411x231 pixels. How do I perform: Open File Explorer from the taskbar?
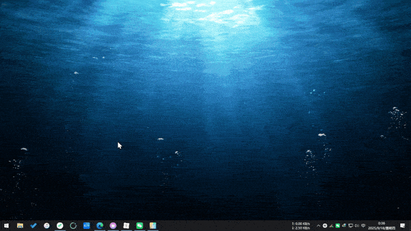20,226
